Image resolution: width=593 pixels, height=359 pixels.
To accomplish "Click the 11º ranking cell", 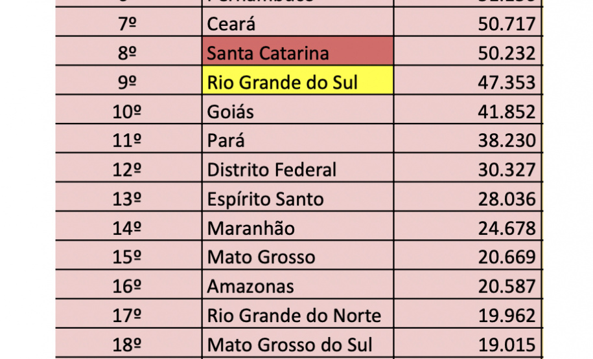I will [x=128, y=141].
